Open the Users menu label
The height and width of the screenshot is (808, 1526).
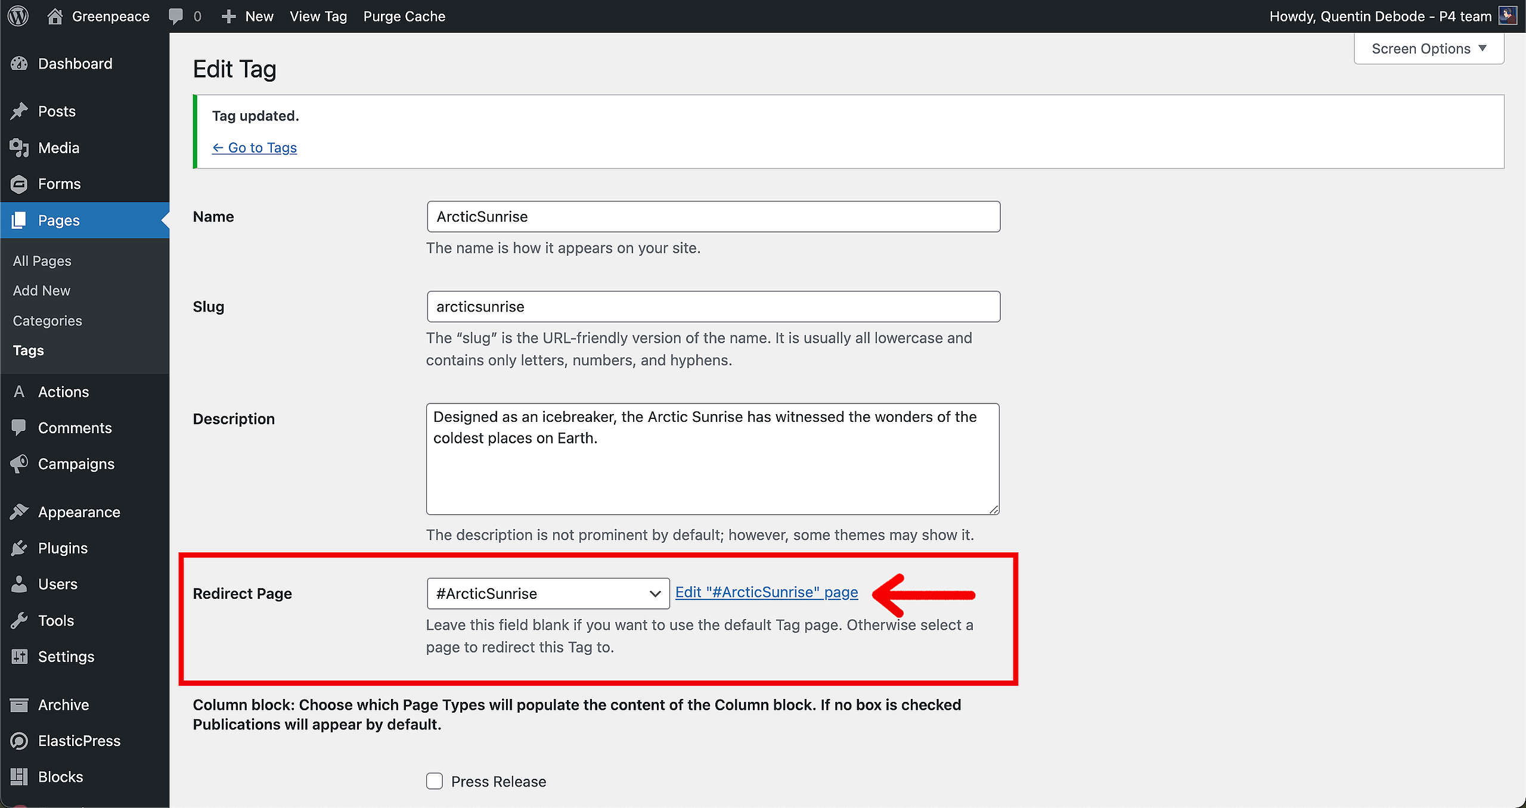[58, 584]
